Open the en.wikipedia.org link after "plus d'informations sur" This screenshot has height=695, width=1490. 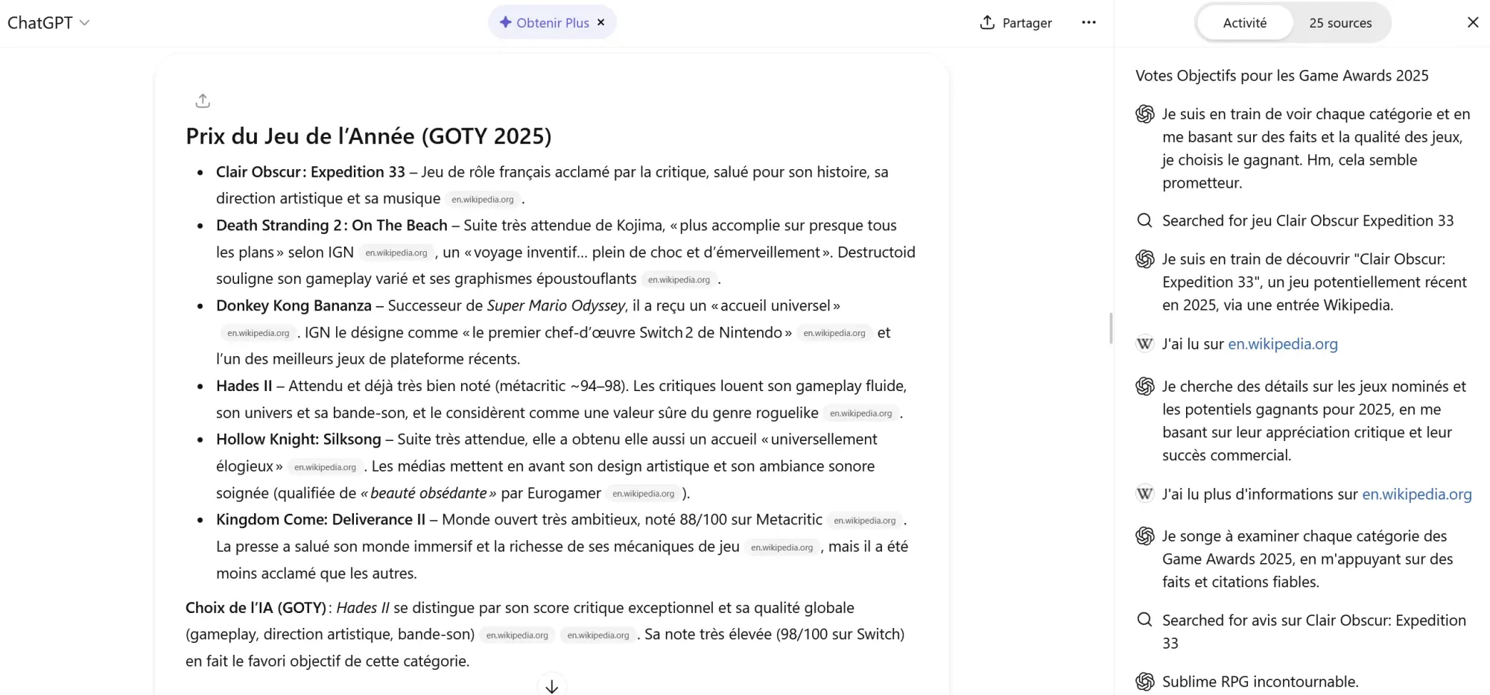pyautogui.click(x=1416, y=495)
